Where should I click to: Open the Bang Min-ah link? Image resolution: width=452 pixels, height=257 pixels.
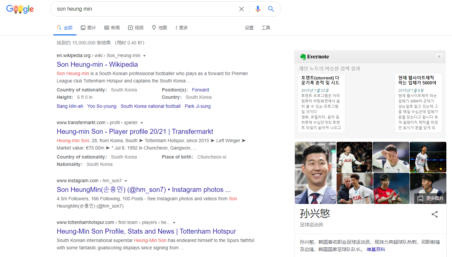[70, 106]
